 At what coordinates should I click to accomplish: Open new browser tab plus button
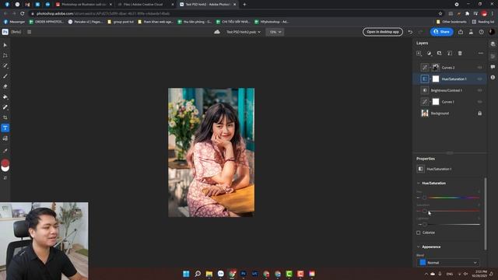(x=244, y=5)
